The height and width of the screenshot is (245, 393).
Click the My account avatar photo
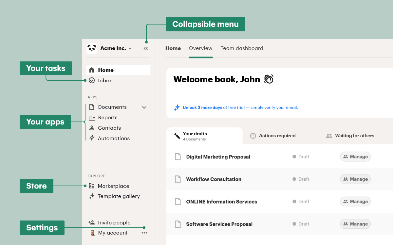click(92, 233)
